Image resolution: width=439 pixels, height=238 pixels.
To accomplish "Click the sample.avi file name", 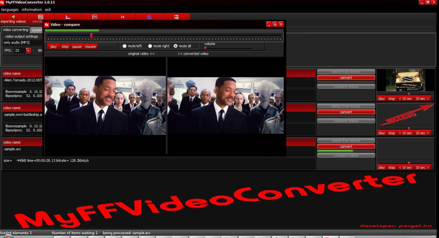I will [13, 149].
